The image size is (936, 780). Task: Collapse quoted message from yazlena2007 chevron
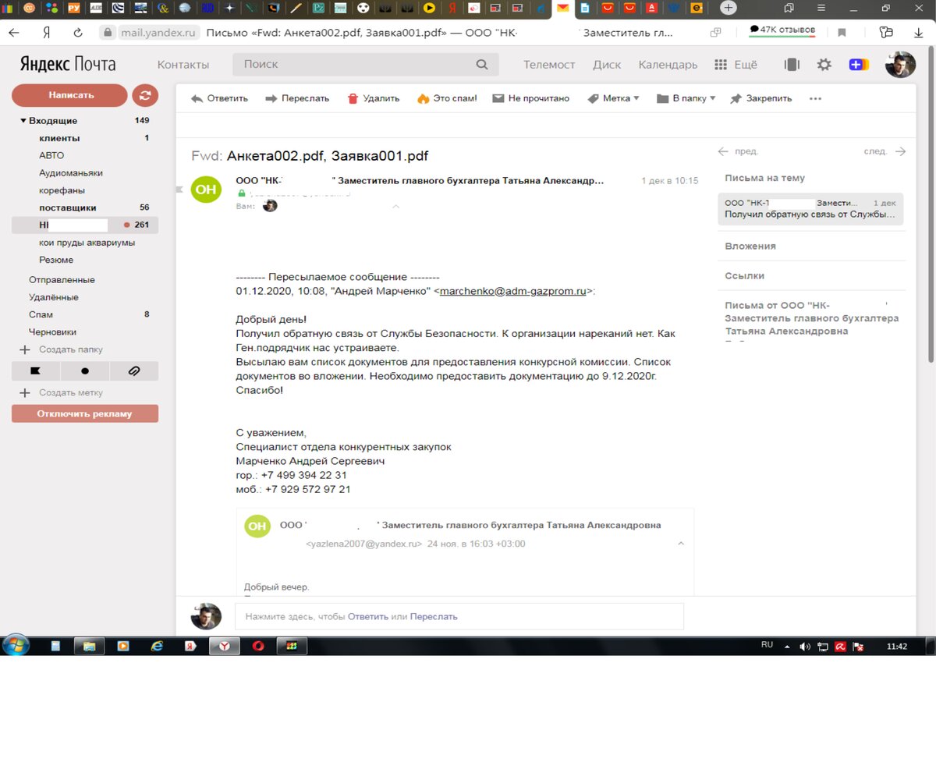(x=680, y=544)
